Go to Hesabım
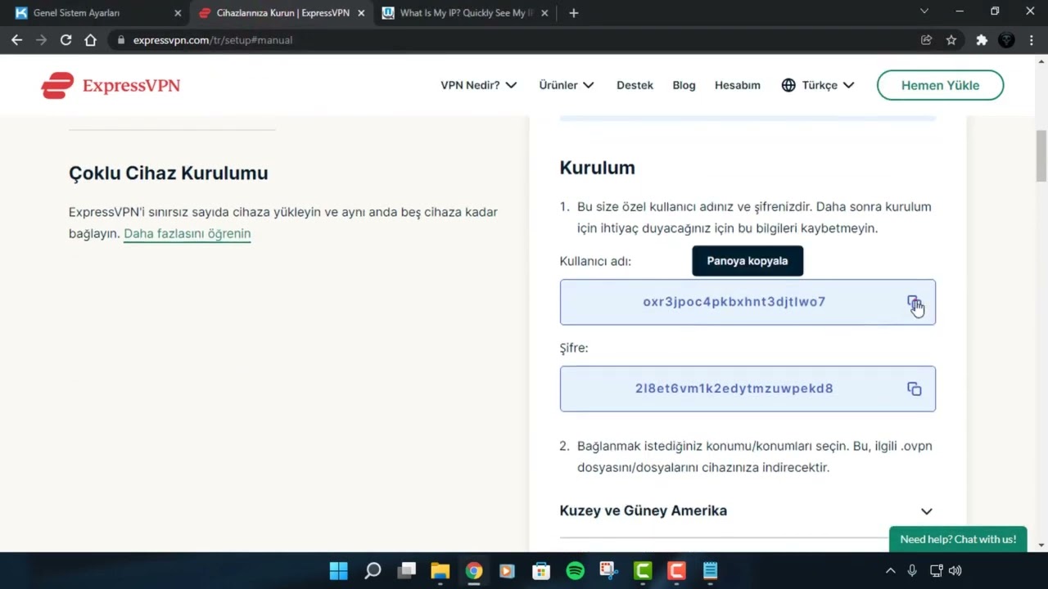The width and height of the screenshot is (1048, 589). tap(738, 85)
